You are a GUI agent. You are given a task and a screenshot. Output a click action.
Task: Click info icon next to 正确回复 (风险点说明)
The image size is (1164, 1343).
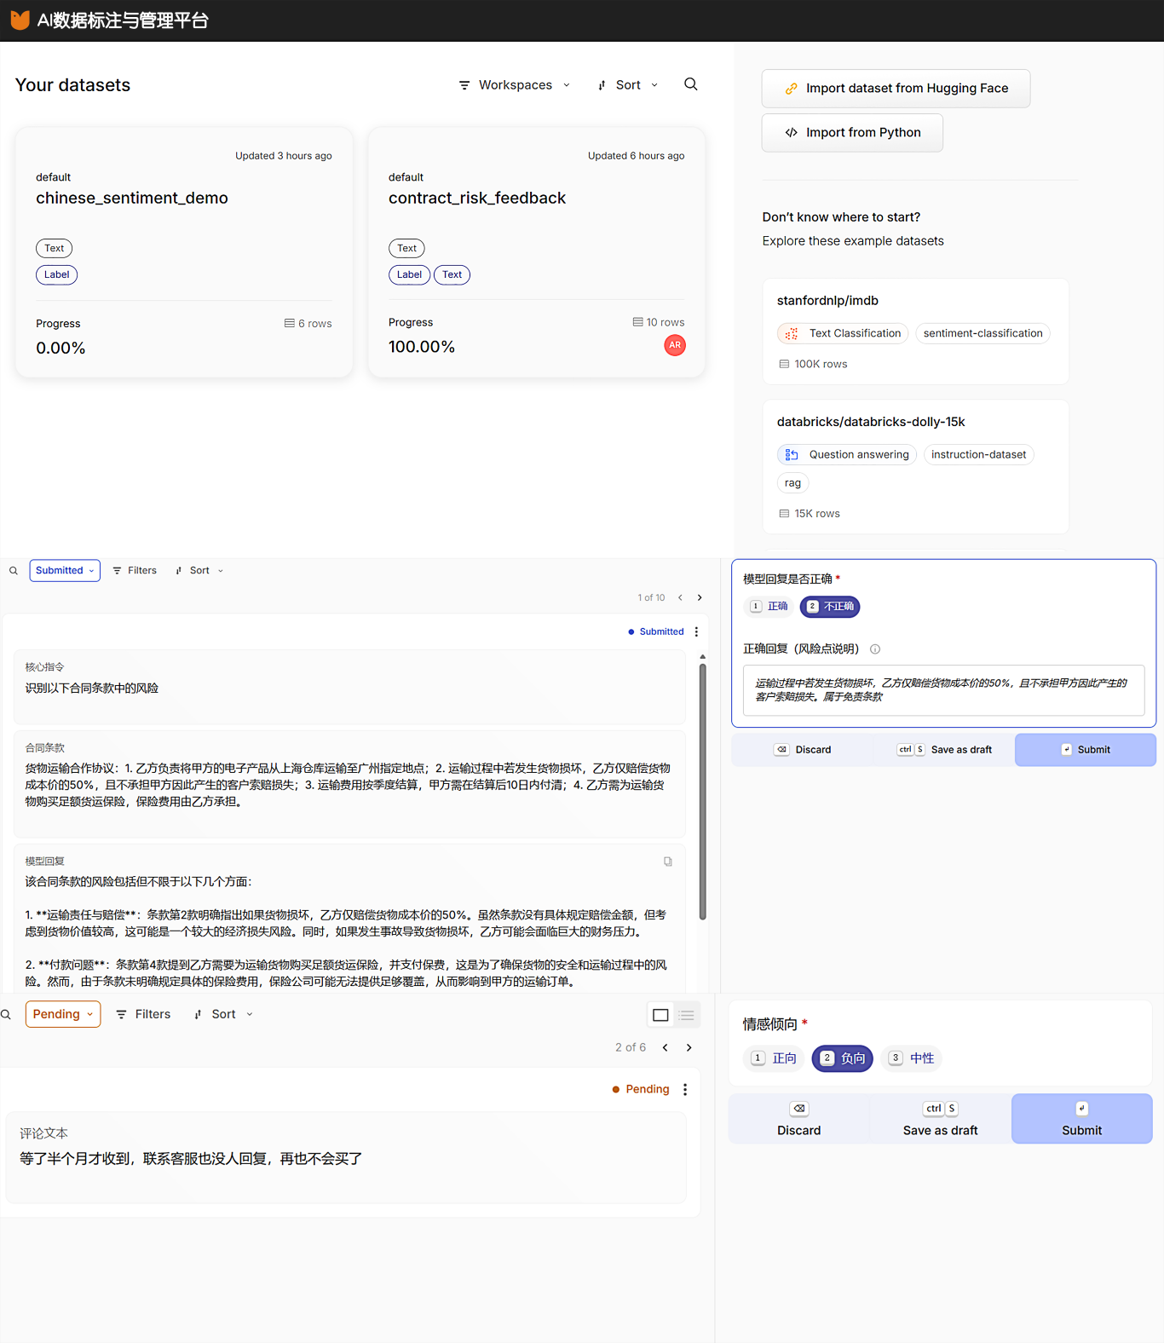(x=875, y=649)
